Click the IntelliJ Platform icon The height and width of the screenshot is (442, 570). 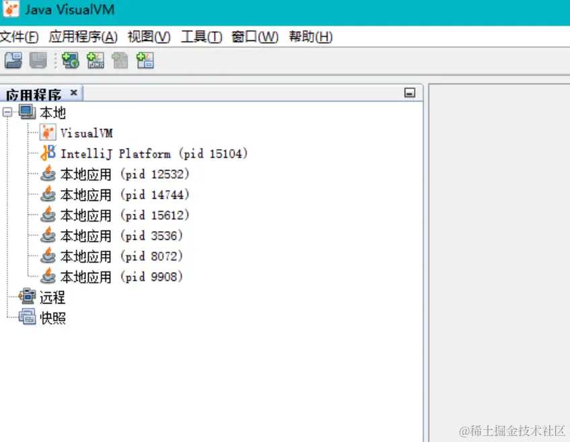point(48,153)
